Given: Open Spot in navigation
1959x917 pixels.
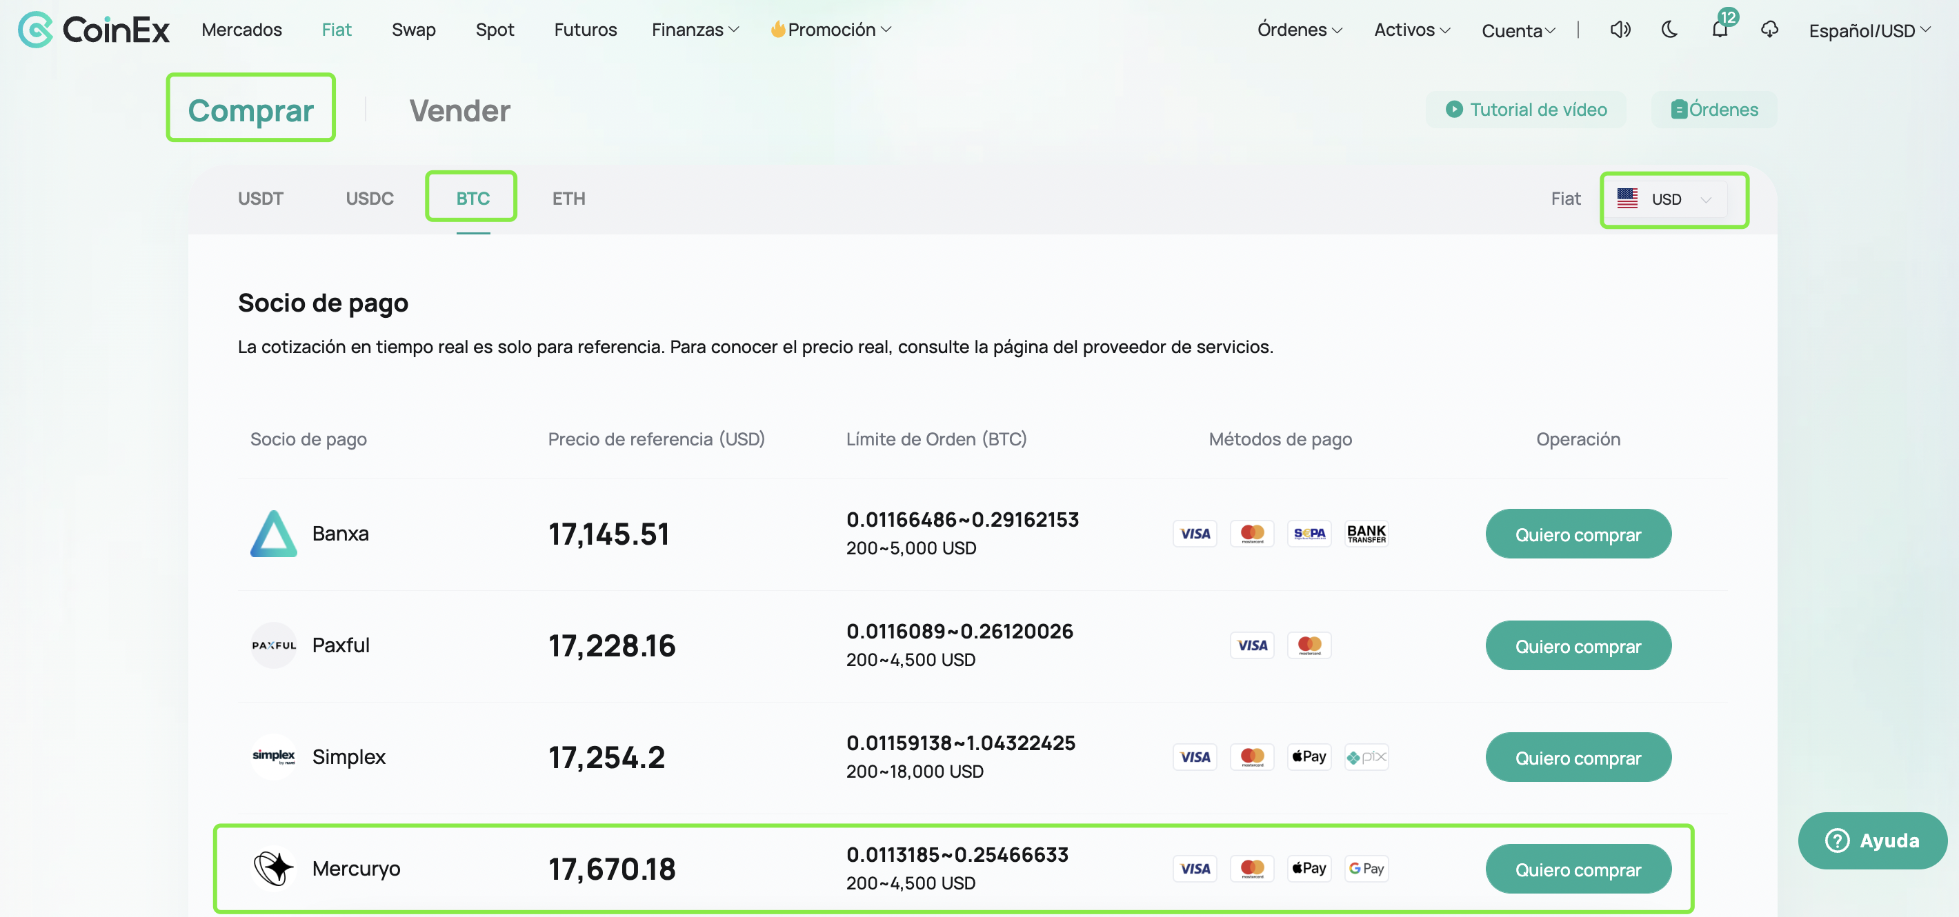Looking at the screenshot, I should point(495,30).
